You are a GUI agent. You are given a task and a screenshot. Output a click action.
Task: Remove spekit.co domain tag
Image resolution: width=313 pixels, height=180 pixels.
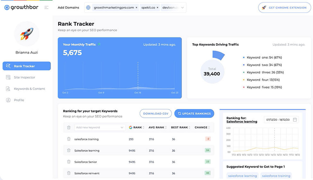tap(158, 8)
